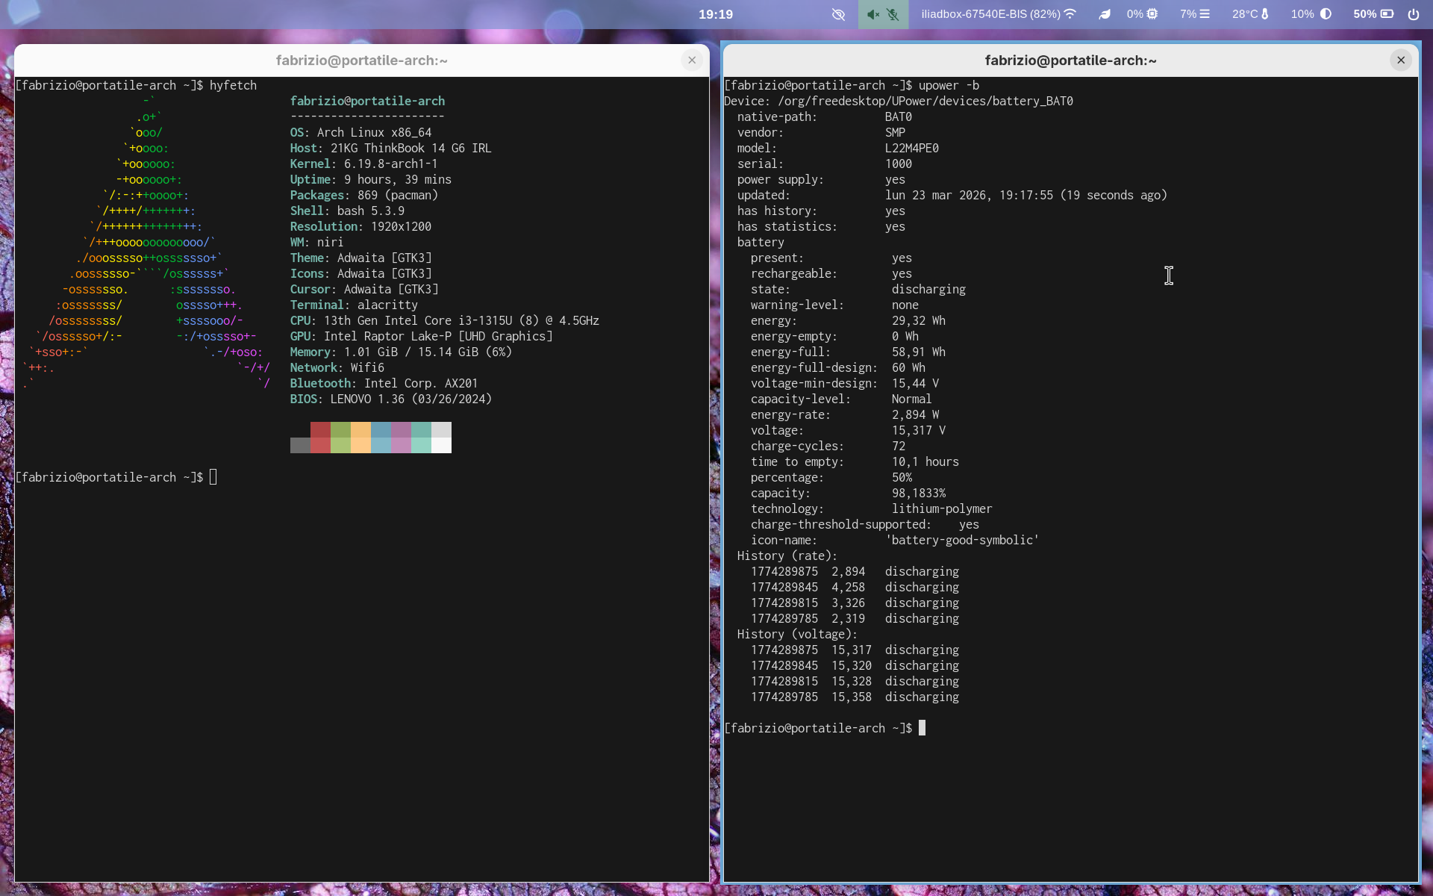Click the red color block in hyfetch palette
The height and width of the screenshot is (896, 1433).
(320, 430)
